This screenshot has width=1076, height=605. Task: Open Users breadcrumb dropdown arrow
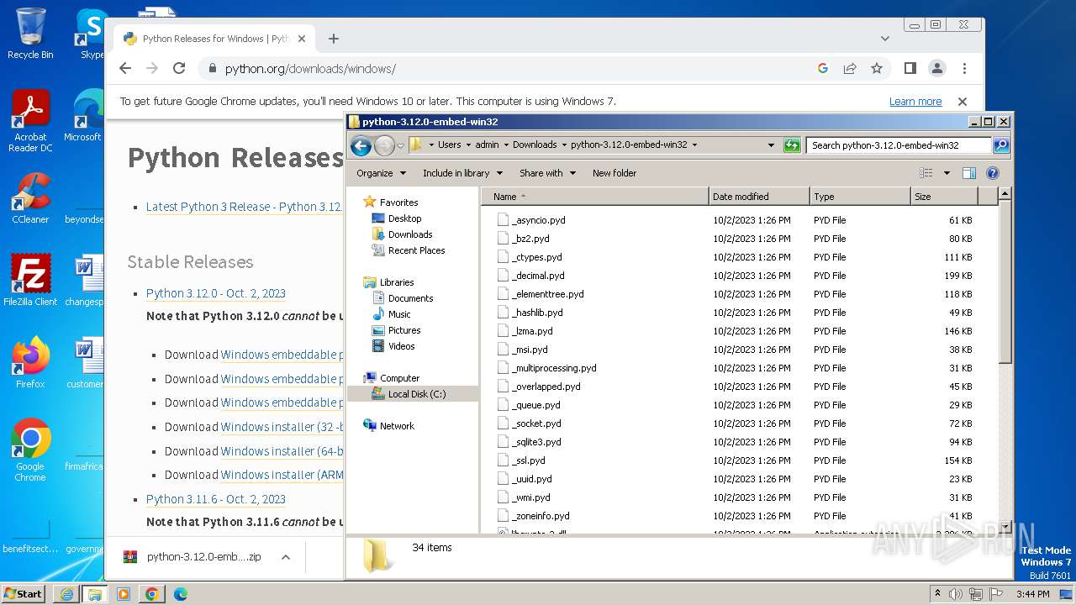(x=469, y=145)
